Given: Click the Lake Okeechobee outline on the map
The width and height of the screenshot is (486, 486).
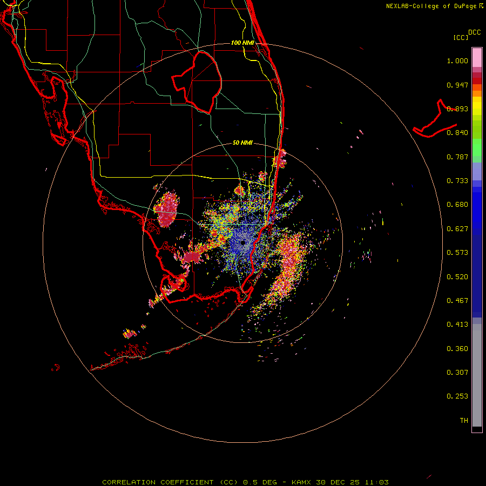Looking at the screenshot, I should tap(197, 82).
